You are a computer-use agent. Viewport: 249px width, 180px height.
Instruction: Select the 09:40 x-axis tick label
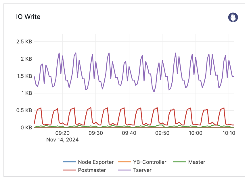point(129,133)
